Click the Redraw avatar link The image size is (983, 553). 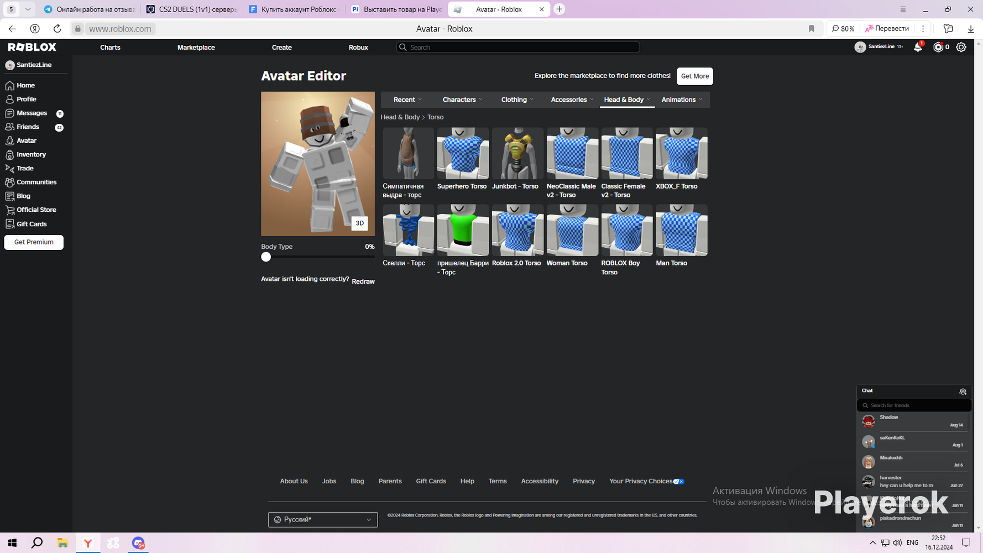[x=363, y=281]
